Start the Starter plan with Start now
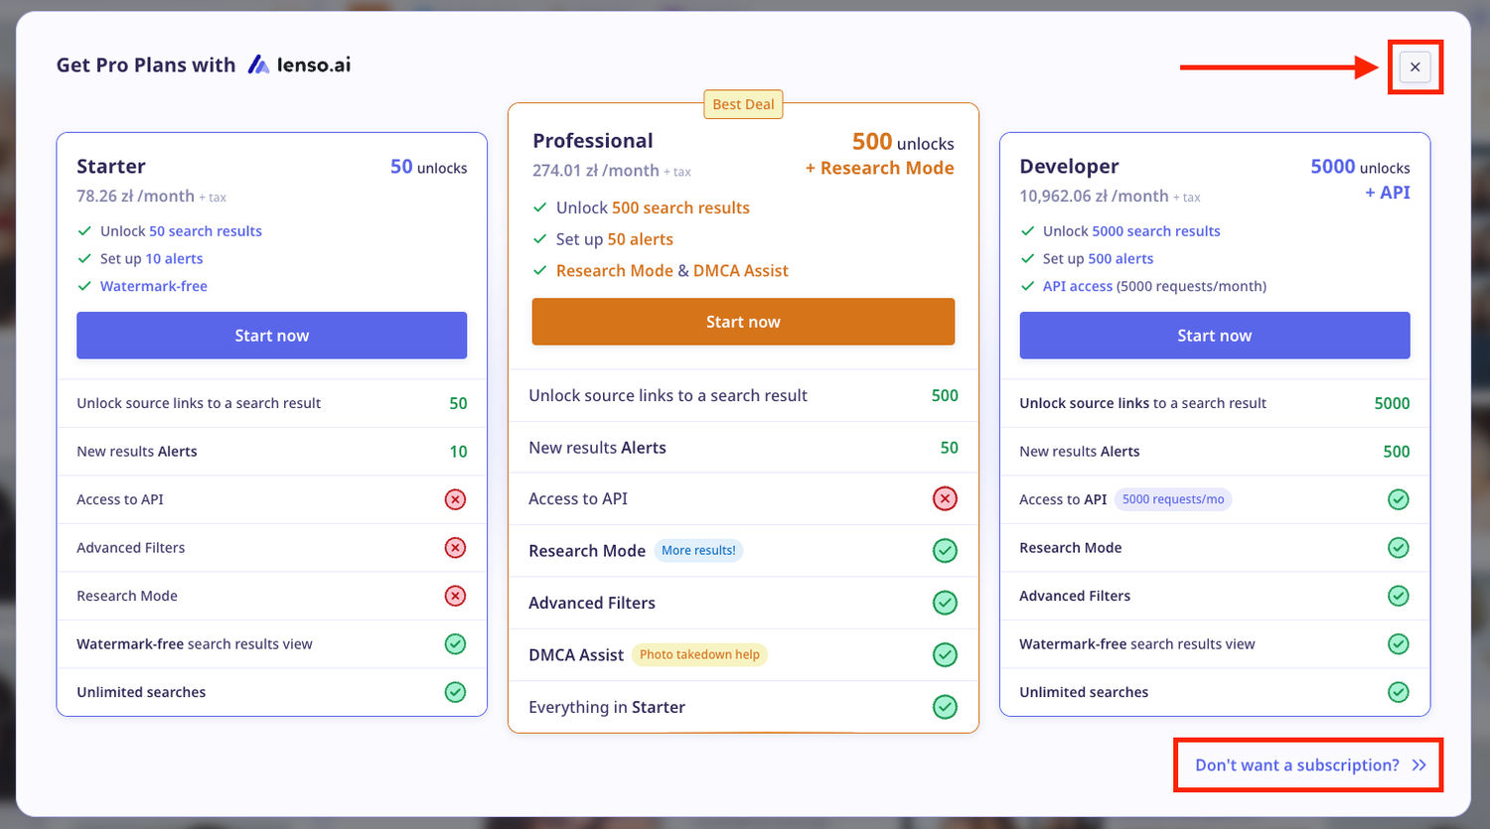 (271, 336)
